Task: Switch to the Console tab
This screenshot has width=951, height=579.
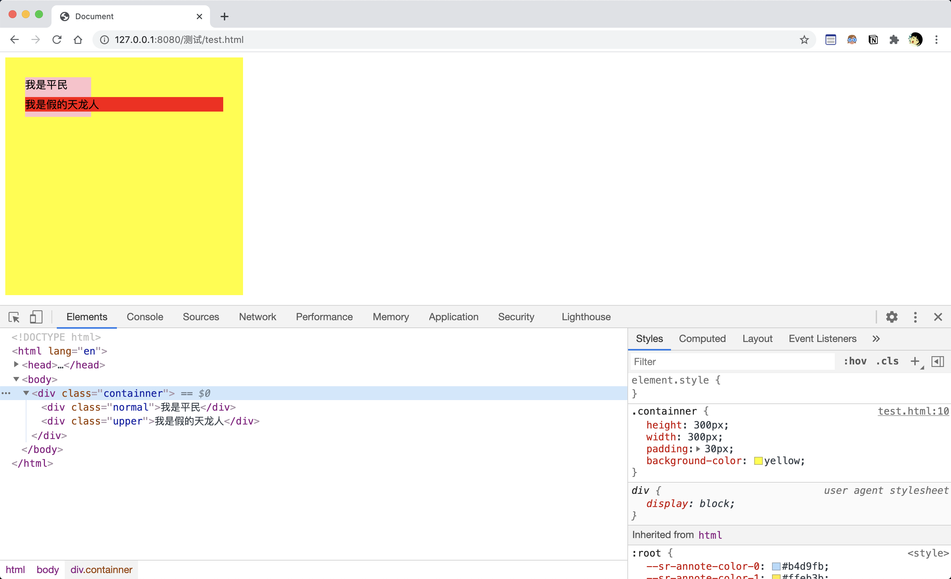Action: pyautogui.click(x=145, y=317)
